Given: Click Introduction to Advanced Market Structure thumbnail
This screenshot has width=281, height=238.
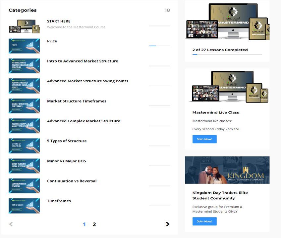Looking at the screenshot, I should 24,66.
